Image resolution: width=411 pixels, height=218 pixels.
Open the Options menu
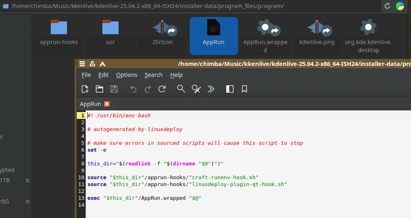coord(127,75)
